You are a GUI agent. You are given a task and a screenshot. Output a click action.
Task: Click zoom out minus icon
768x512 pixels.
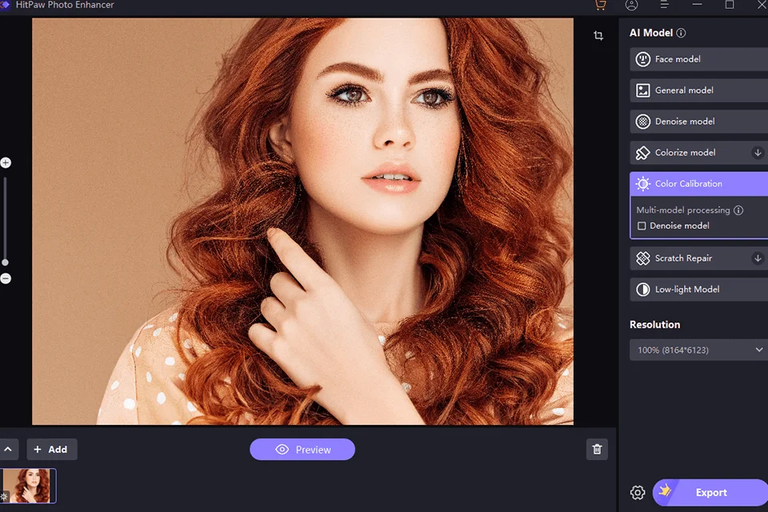coord(6,278)
